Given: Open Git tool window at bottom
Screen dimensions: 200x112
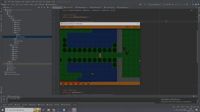Looking at the screenshot, I should click(5, 105).
